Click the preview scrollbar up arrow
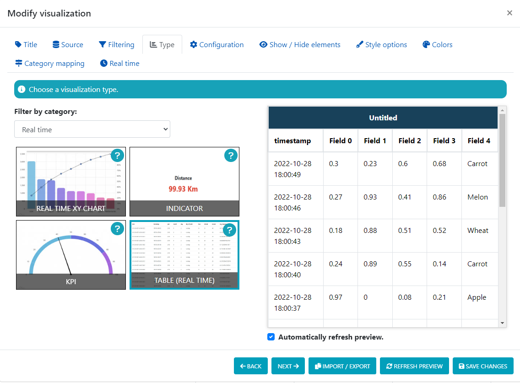 [x=502, y=110]
